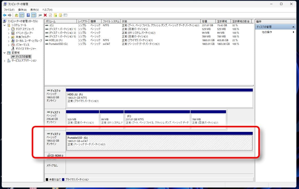Expand イベント ビューアー node
This screenshot has height=189, width=299.
(x=9, y=33)
